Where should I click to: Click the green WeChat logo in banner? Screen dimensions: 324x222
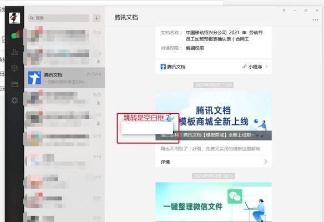[235, 196]
